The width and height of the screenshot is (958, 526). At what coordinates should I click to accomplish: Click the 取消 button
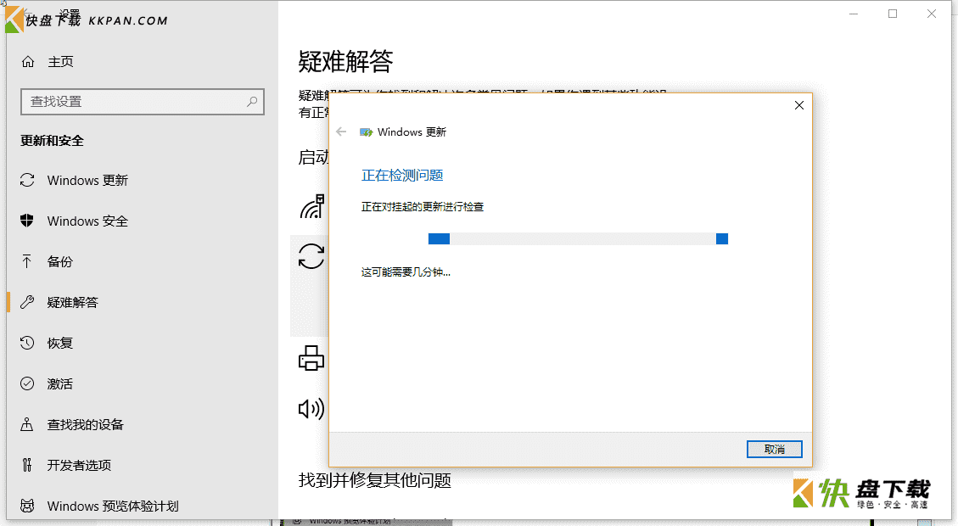[774, 449]
